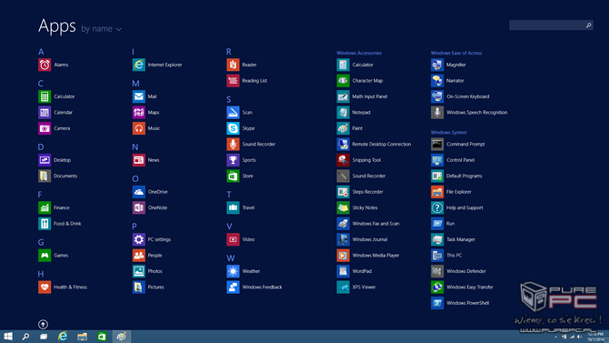609x343 pixels.
Task: Open Windows Defender icon
Action: (437, 271)
